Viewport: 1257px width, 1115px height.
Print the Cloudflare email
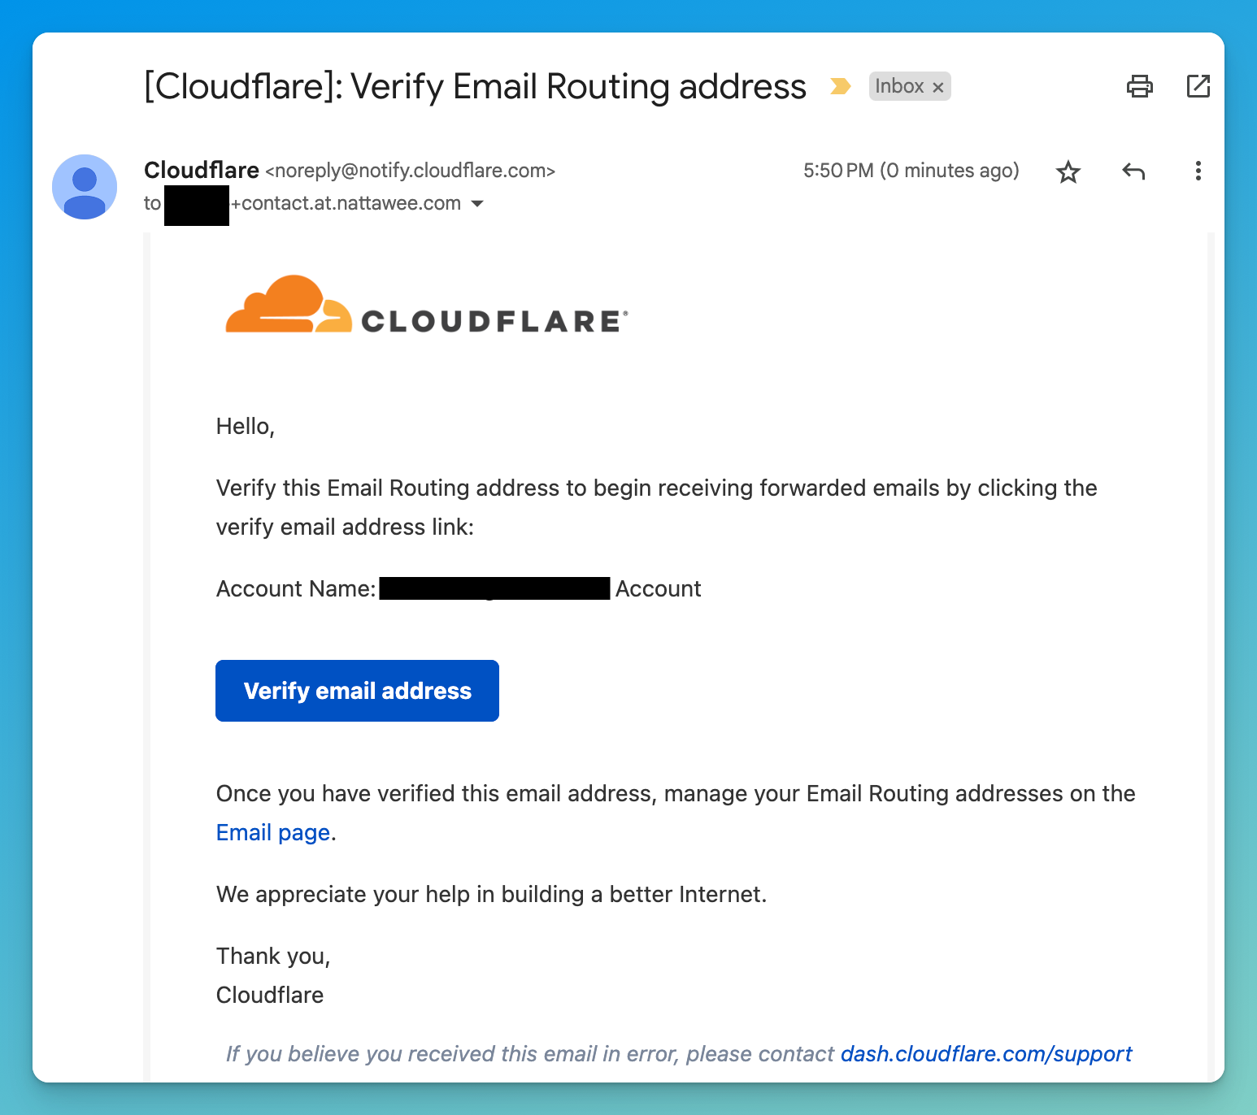[1140, 86]
